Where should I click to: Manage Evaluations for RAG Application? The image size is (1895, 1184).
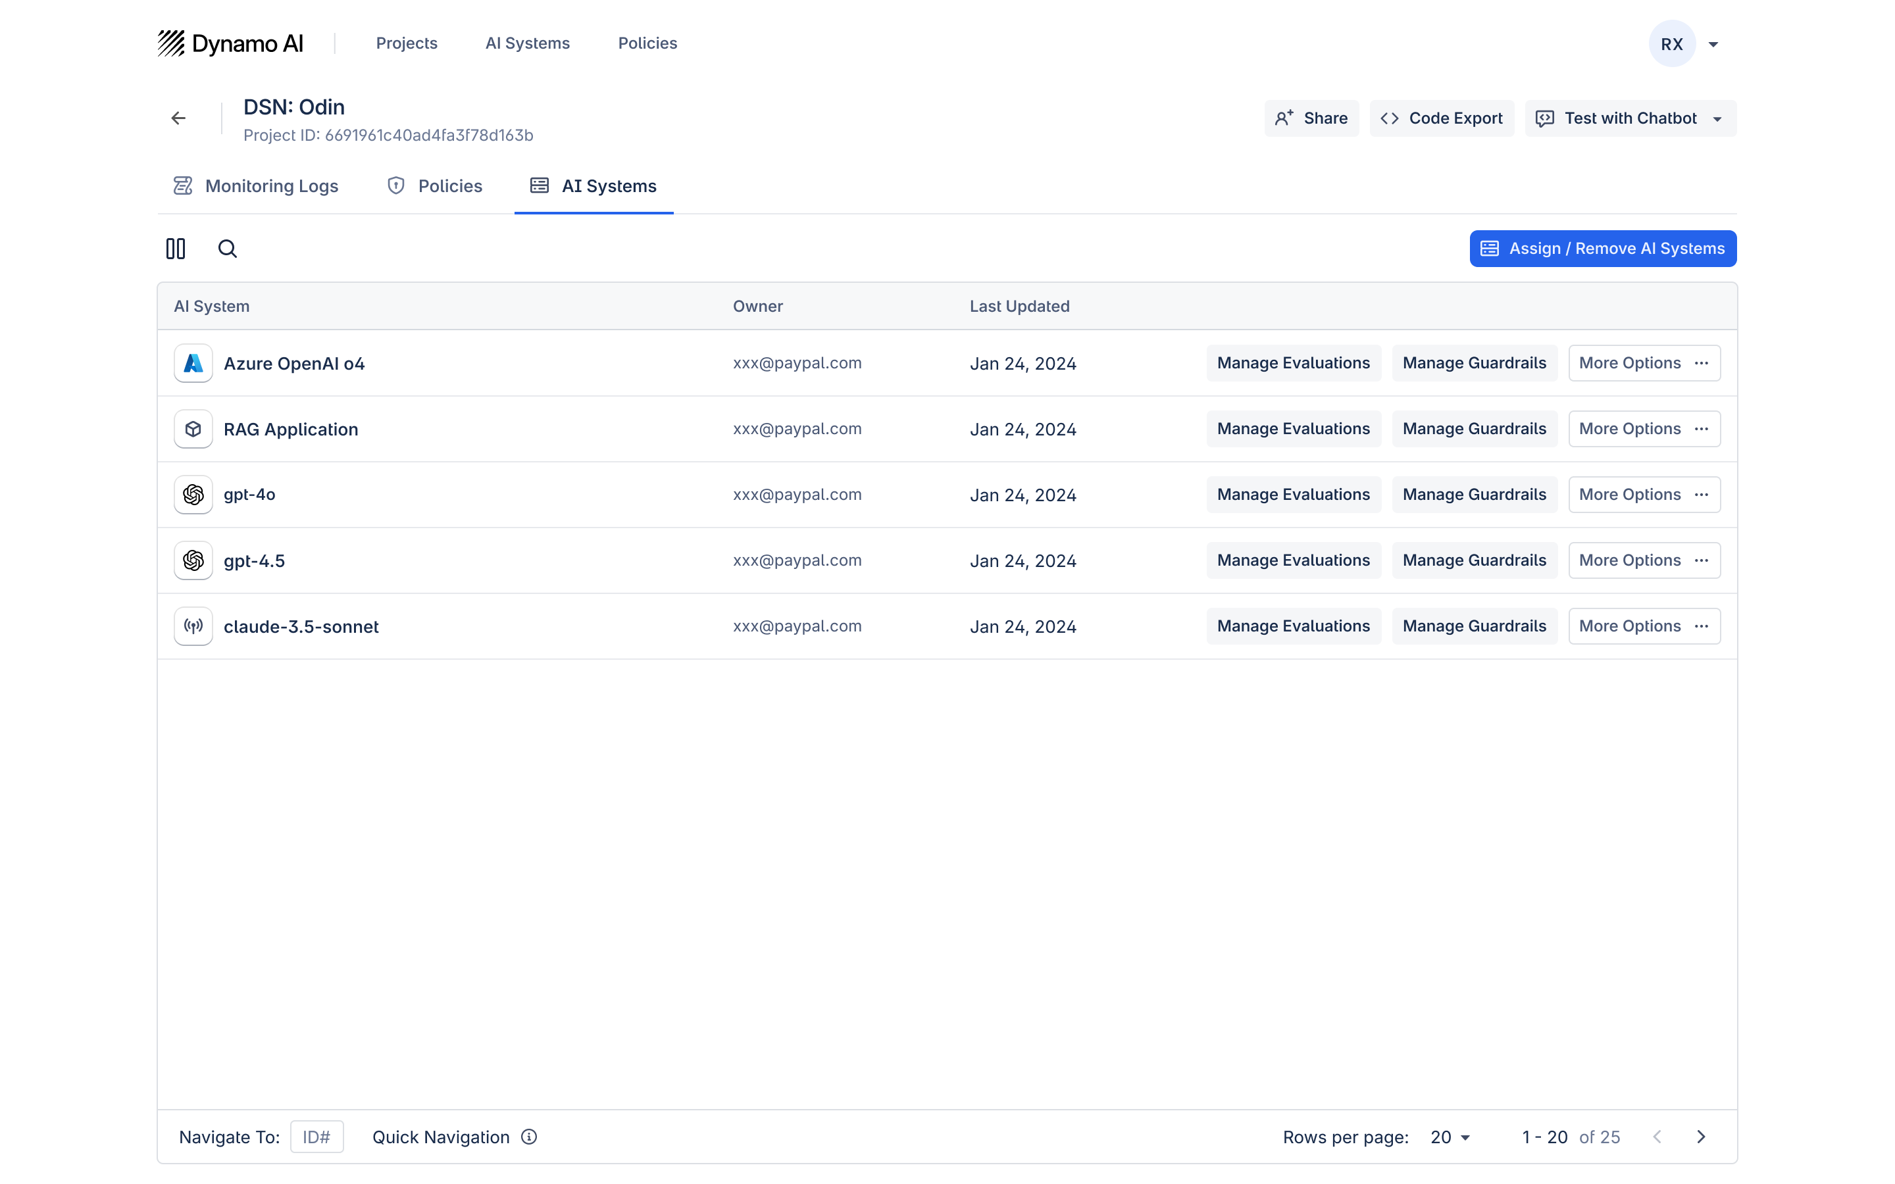1294,429
